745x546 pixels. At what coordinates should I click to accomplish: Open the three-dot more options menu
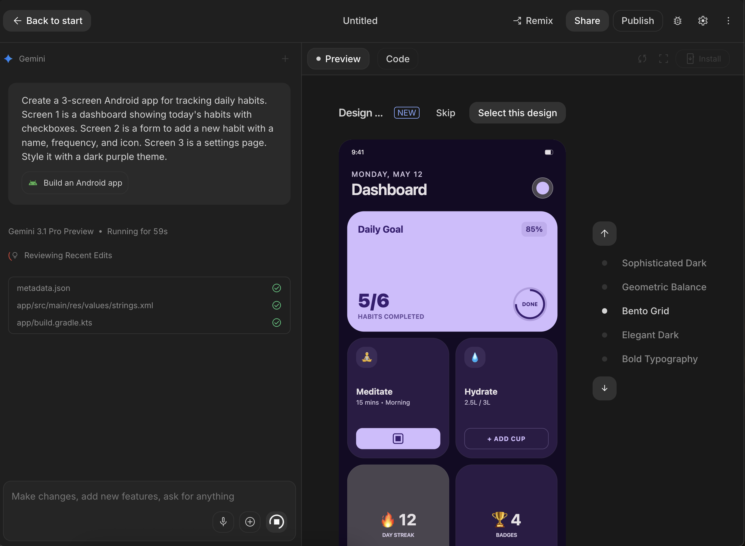(x=728, y=21)
